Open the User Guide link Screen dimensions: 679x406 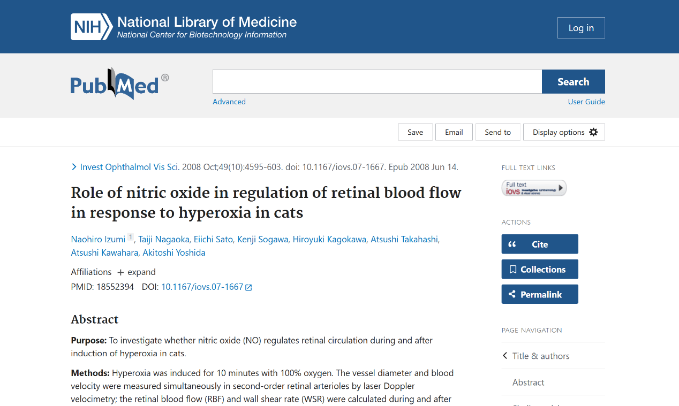point(586,102)
